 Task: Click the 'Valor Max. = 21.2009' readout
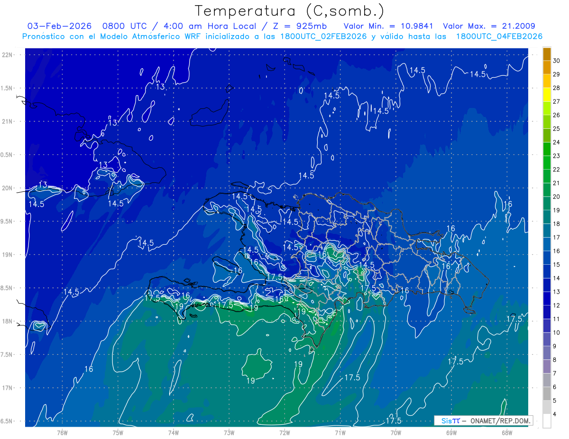[x=489, y=26]
